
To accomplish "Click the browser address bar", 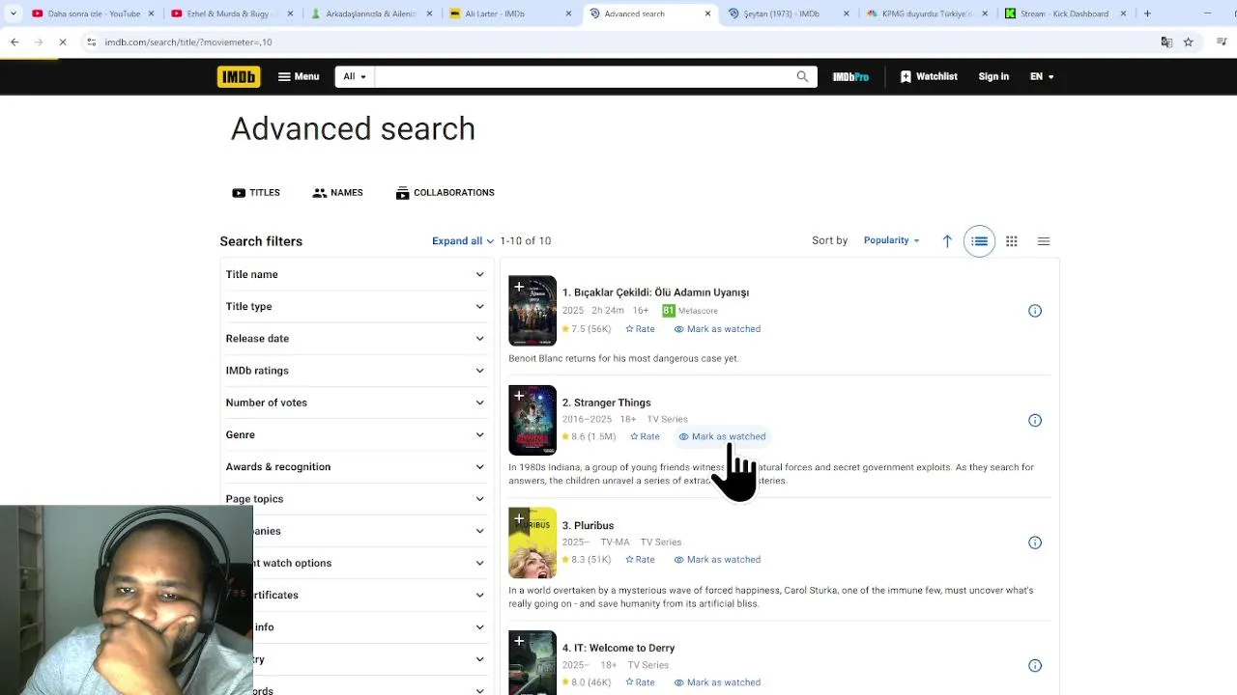I will pyautogui.click(x=618, y=42).
